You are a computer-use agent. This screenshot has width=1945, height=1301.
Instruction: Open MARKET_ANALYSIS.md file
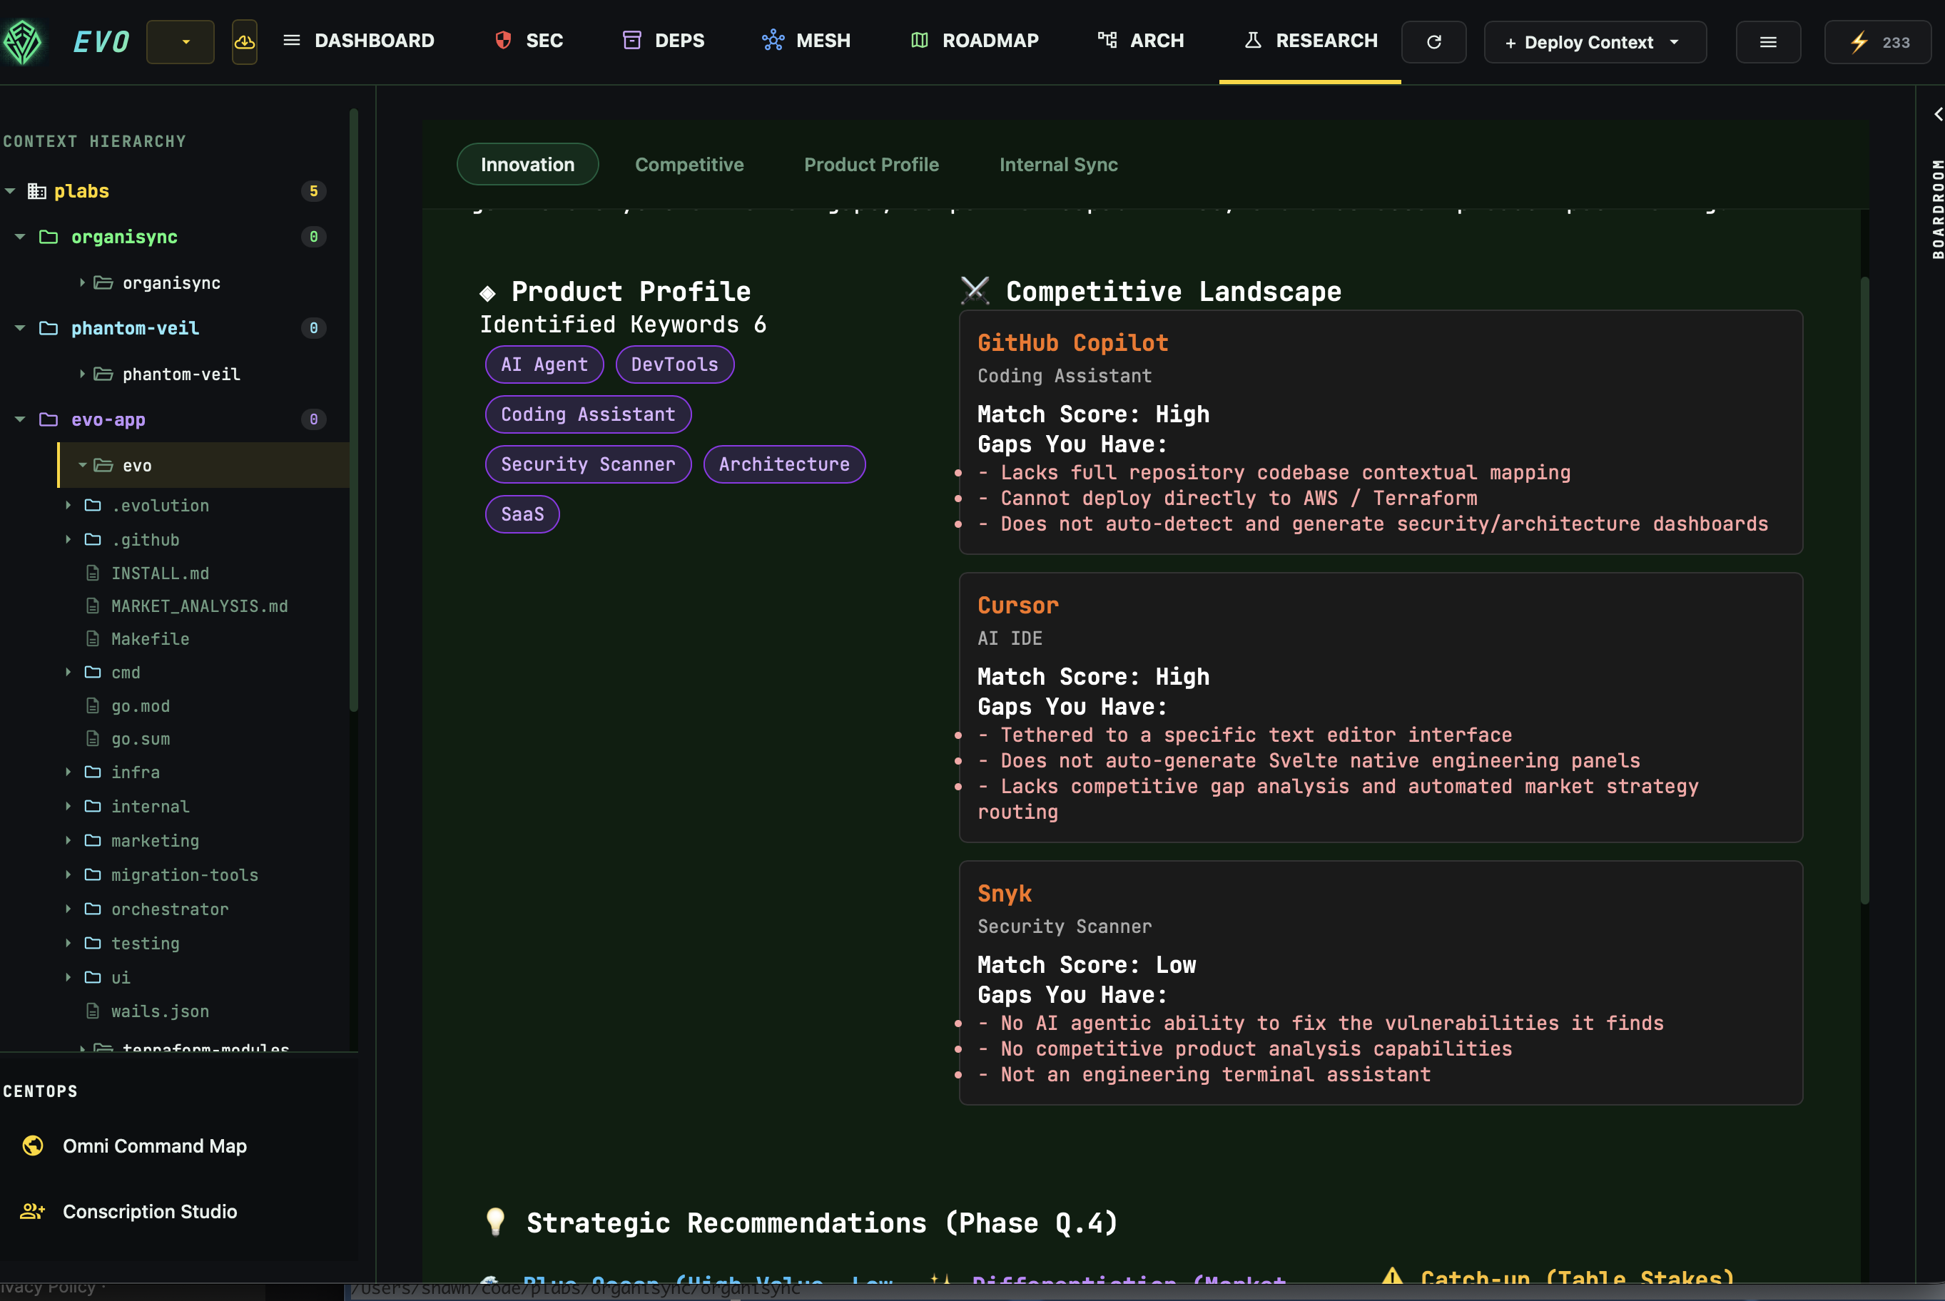(x=199, y=606)
